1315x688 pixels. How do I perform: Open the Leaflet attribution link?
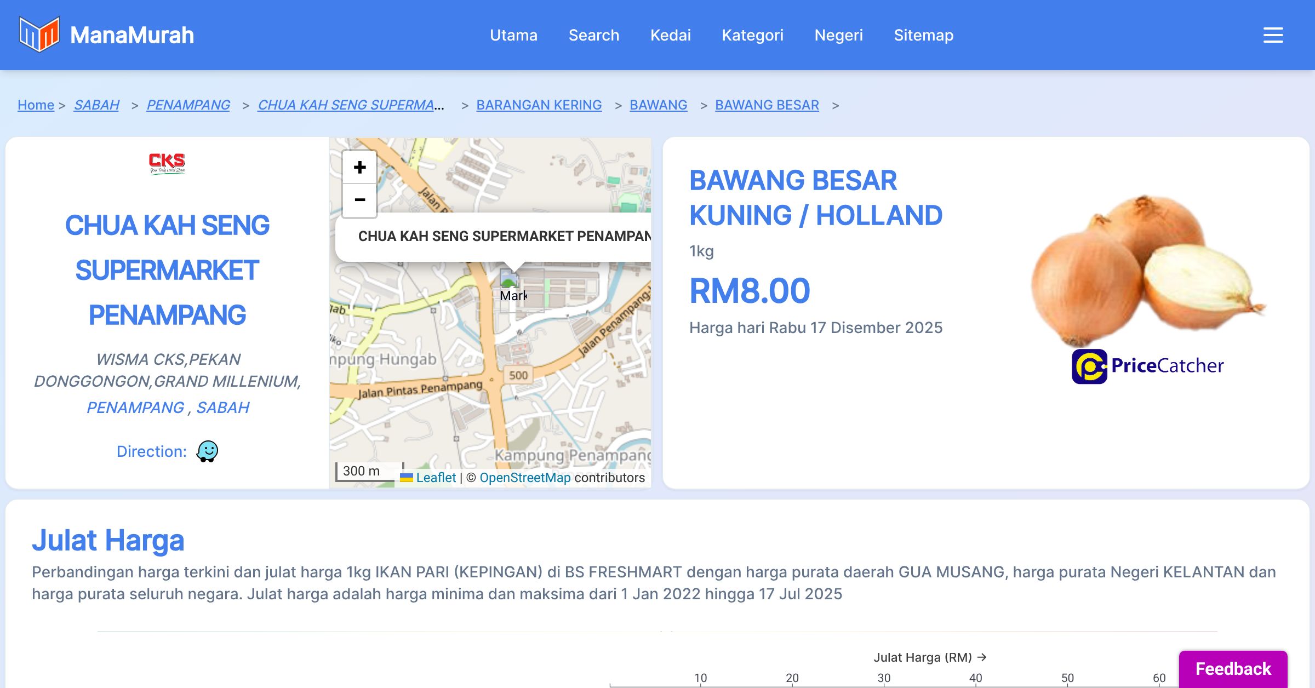[x=436, y=478]
